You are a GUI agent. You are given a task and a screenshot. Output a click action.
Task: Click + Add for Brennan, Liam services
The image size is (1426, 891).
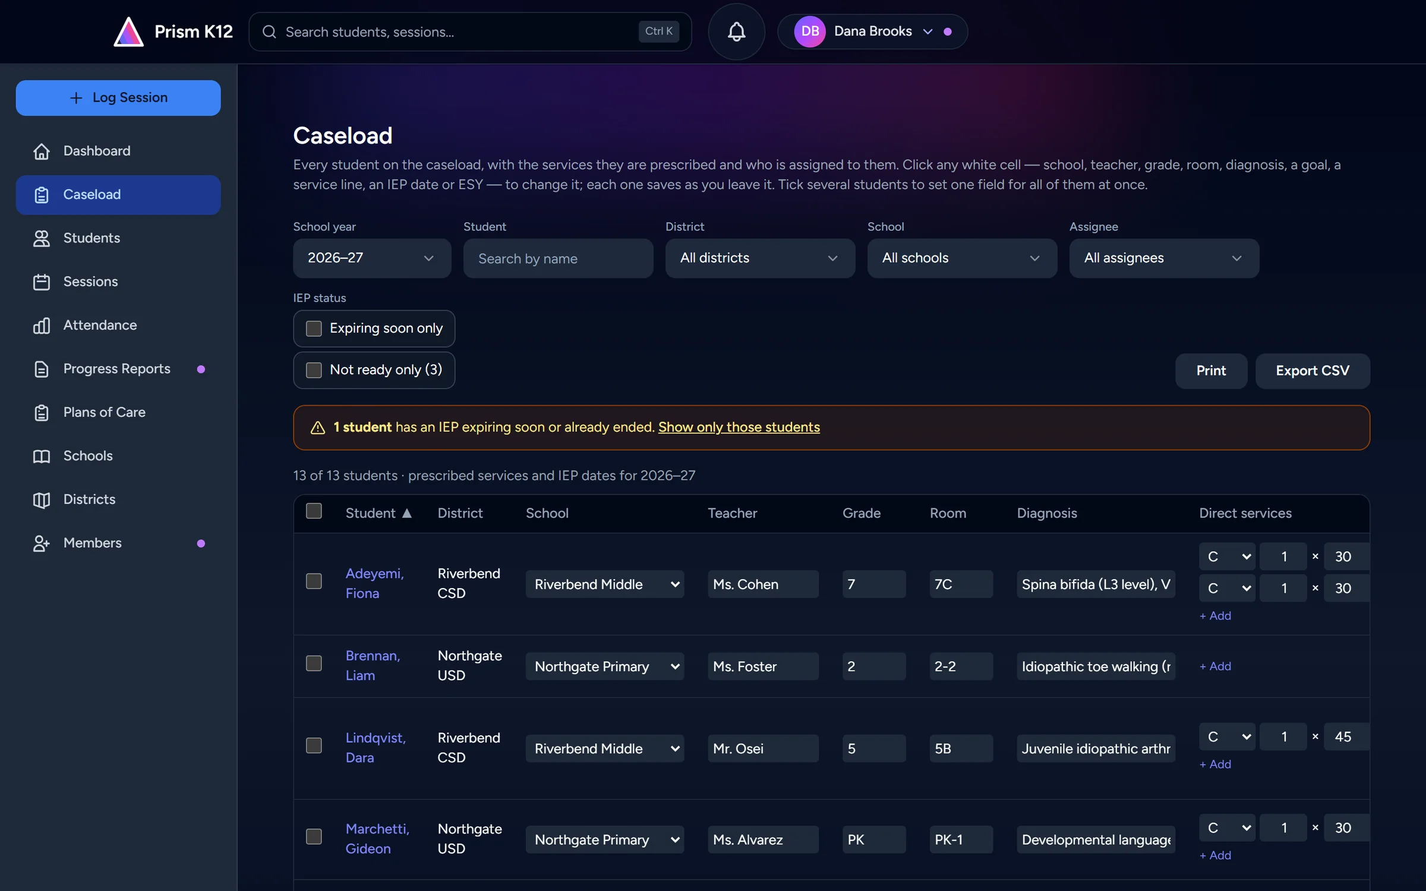(1215, 666)
